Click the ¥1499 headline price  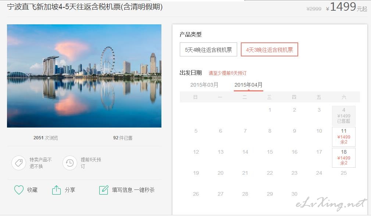[x=341, y=7]
